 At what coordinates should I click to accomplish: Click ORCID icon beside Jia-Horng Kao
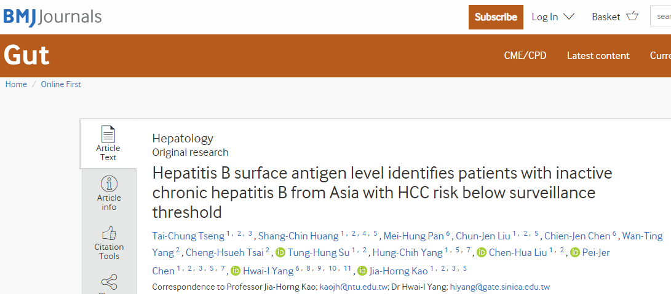(x=362, y=271)
